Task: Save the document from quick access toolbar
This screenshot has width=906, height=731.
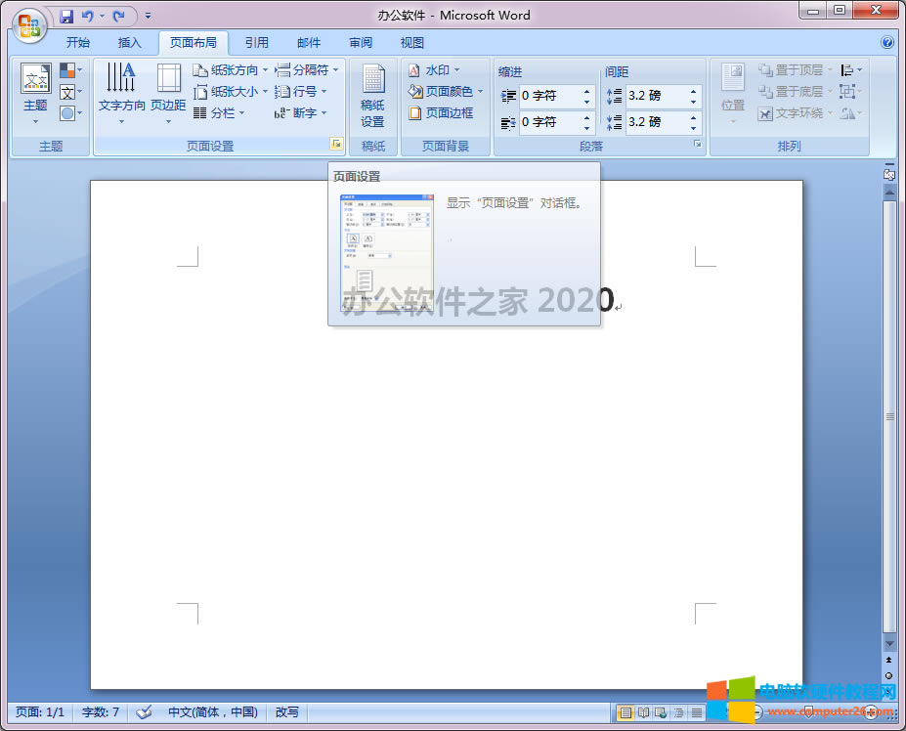Action: pyautogui.click(x=66, y=16)
